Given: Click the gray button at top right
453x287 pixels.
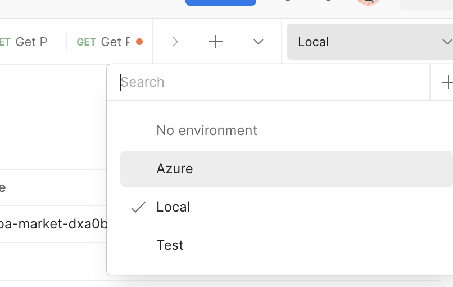Looking at the screenshot, I should [x=426, y=4].
